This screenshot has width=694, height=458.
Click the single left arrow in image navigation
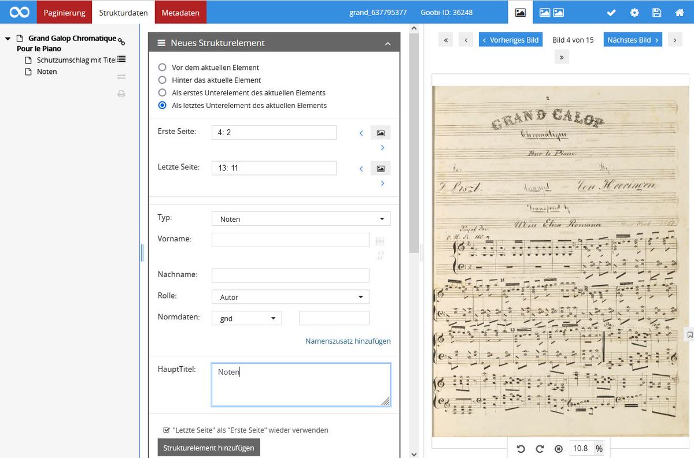tap(466, 40)
